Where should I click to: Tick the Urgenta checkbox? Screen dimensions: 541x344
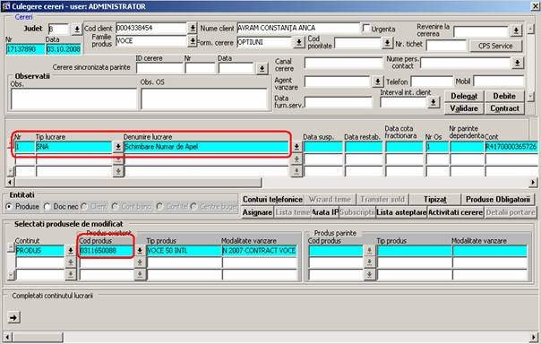tap(366, 29)
